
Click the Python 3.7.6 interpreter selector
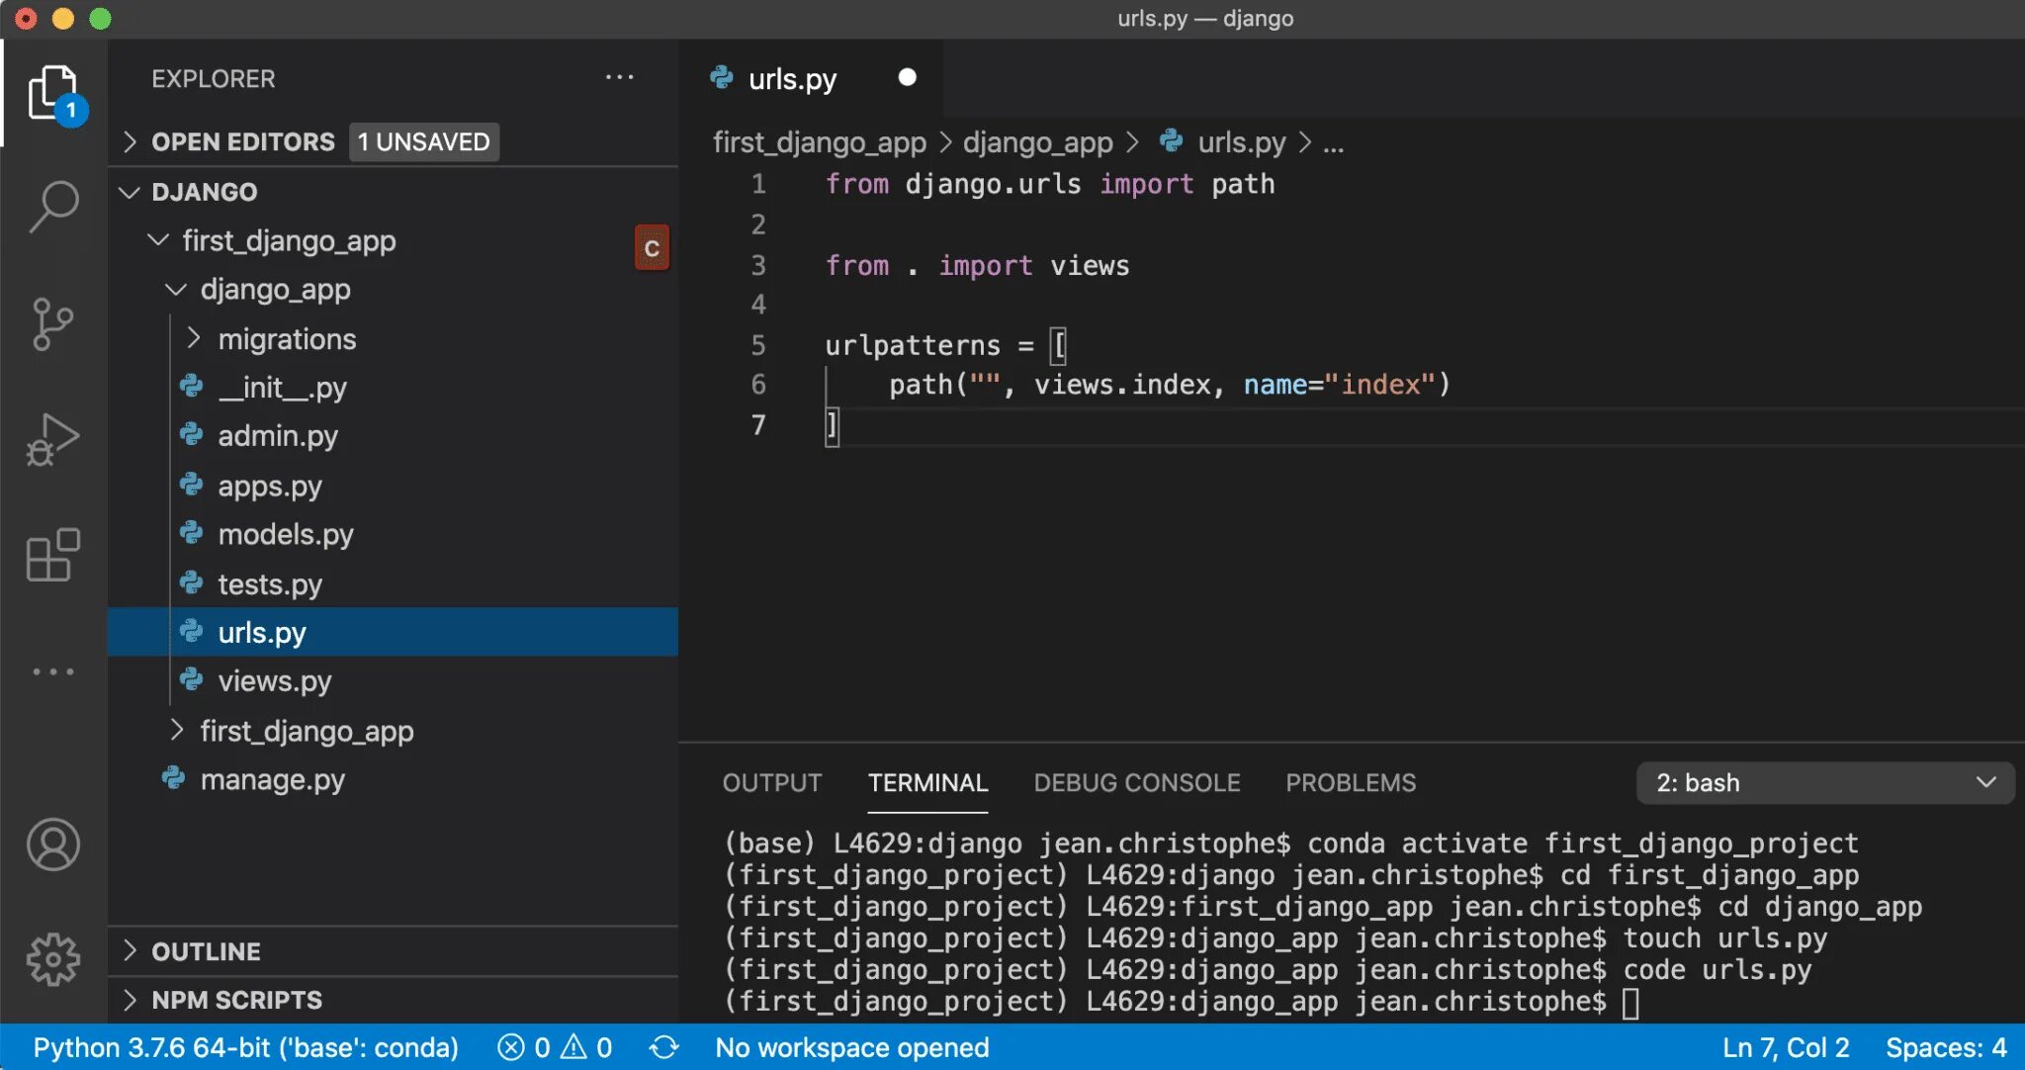click(x=245, y=1047)
